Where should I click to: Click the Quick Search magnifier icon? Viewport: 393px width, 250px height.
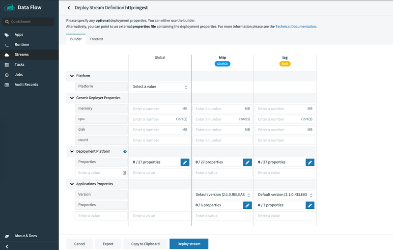pos(7,22)
